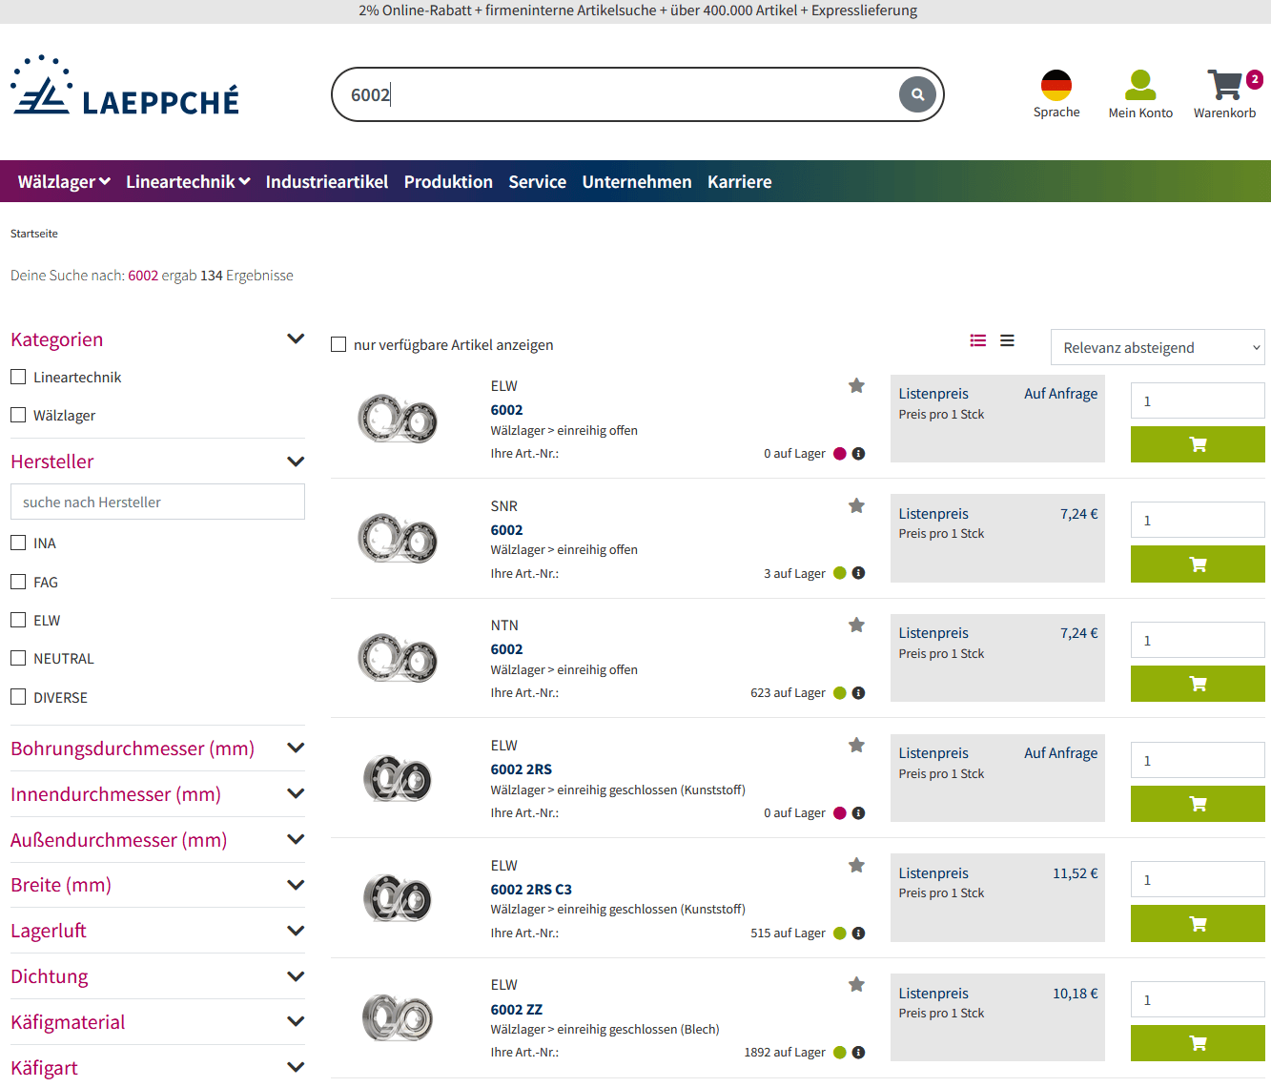
Task: Open the Relevanz absteigend sort dropdown
Action: point(1158,347)
